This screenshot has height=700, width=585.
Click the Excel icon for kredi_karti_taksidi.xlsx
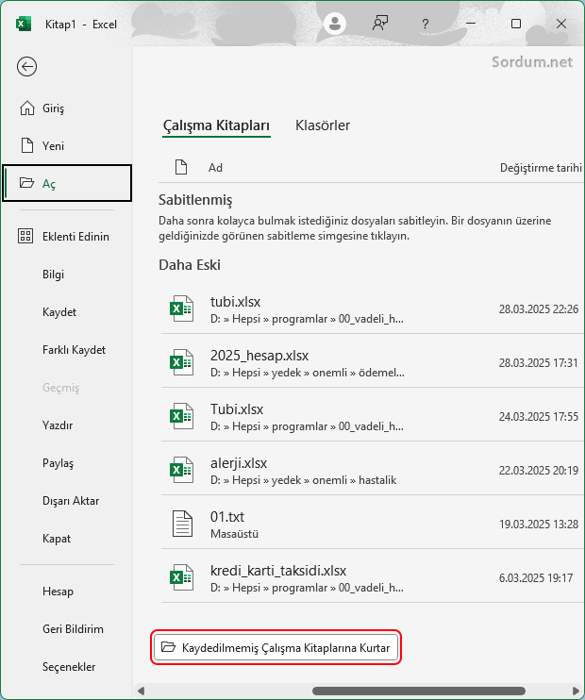pos(181,577)
